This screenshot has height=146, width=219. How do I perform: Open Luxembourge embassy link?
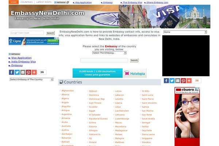point(122,119)
